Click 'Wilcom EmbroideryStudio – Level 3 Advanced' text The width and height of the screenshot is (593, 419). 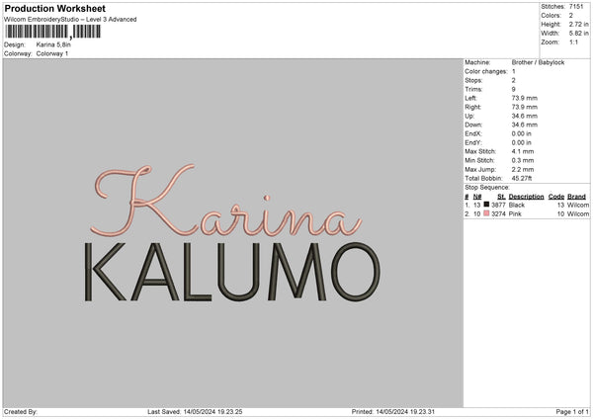tap(70, 20)
